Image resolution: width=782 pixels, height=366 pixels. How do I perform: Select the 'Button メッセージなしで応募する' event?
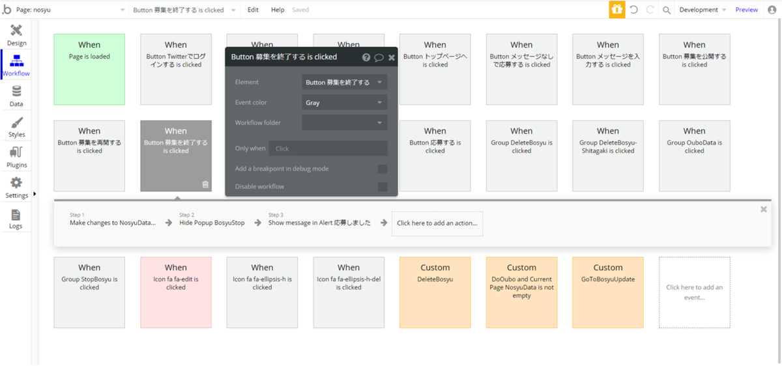tap(521, 70)
